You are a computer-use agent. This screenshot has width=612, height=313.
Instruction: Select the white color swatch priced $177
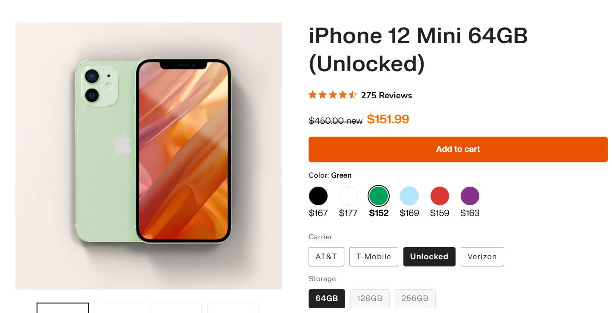(x=348, y=196)
